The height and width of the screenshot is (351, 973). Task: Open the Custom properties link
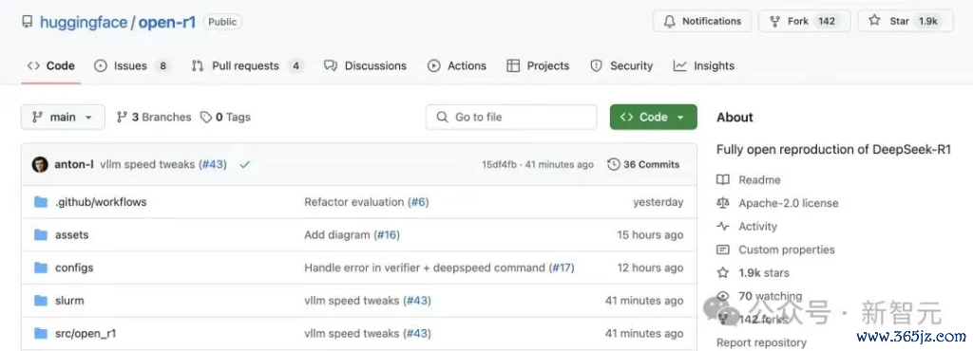[786, 249]
